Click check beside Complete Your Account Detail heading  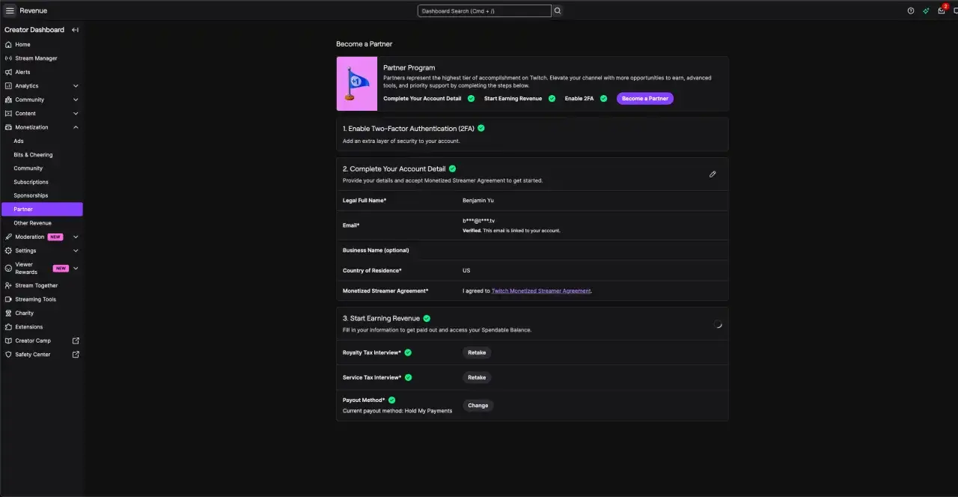point(453,168)
